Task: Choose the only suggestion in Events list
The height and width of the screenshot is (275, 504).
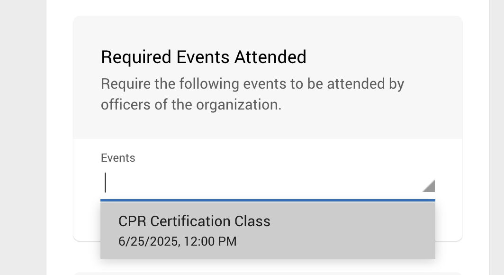Action: pos(268,230)
